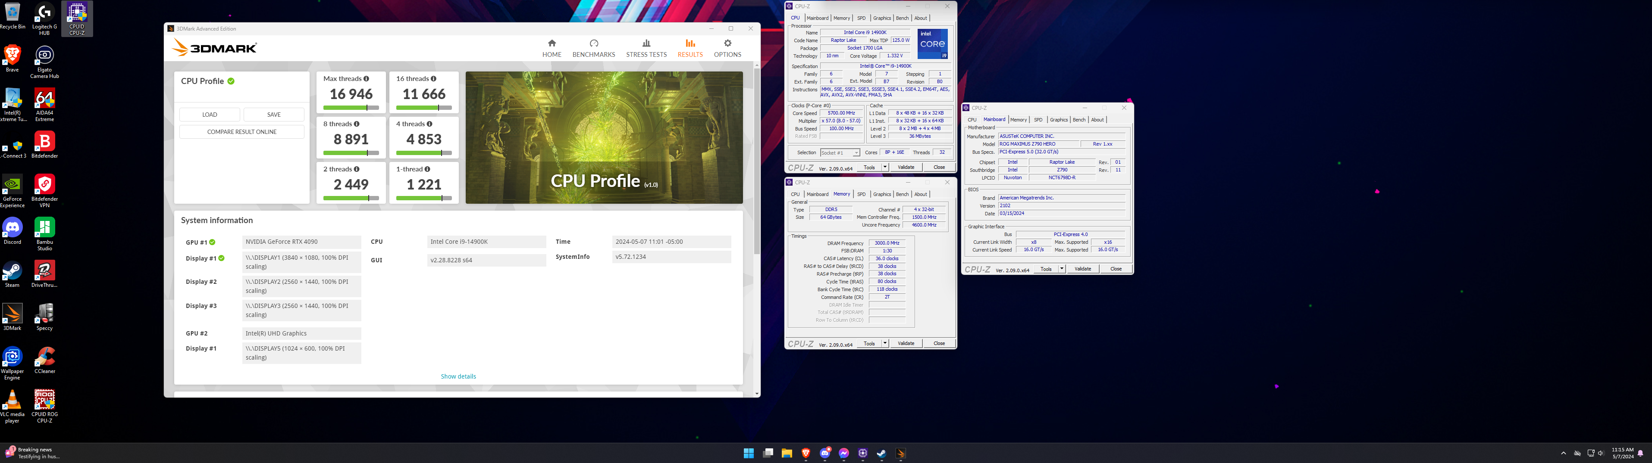Open GeForce Experience desktop icon
This screenshot has width=1652, height=463.
(12, 191)
